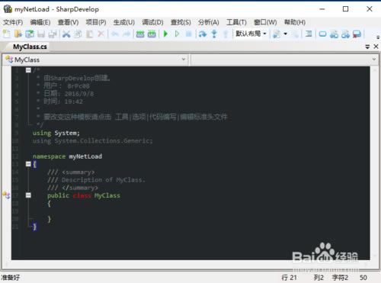Click the New File toolbar icon
Image resolution: width=381 pixels, height=283 pixels.
coord(6,34)
